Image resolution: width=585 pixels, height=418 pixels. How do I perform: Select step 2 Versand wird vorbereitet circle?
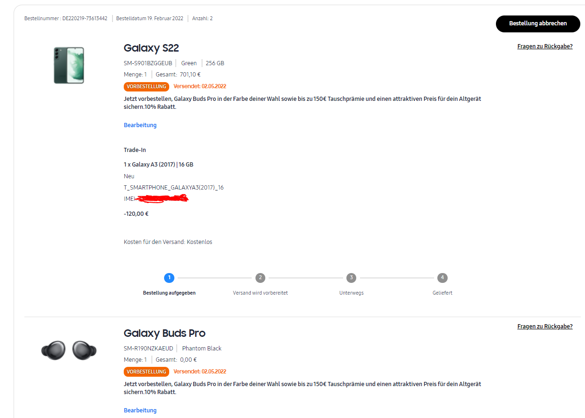pos(260,278)
